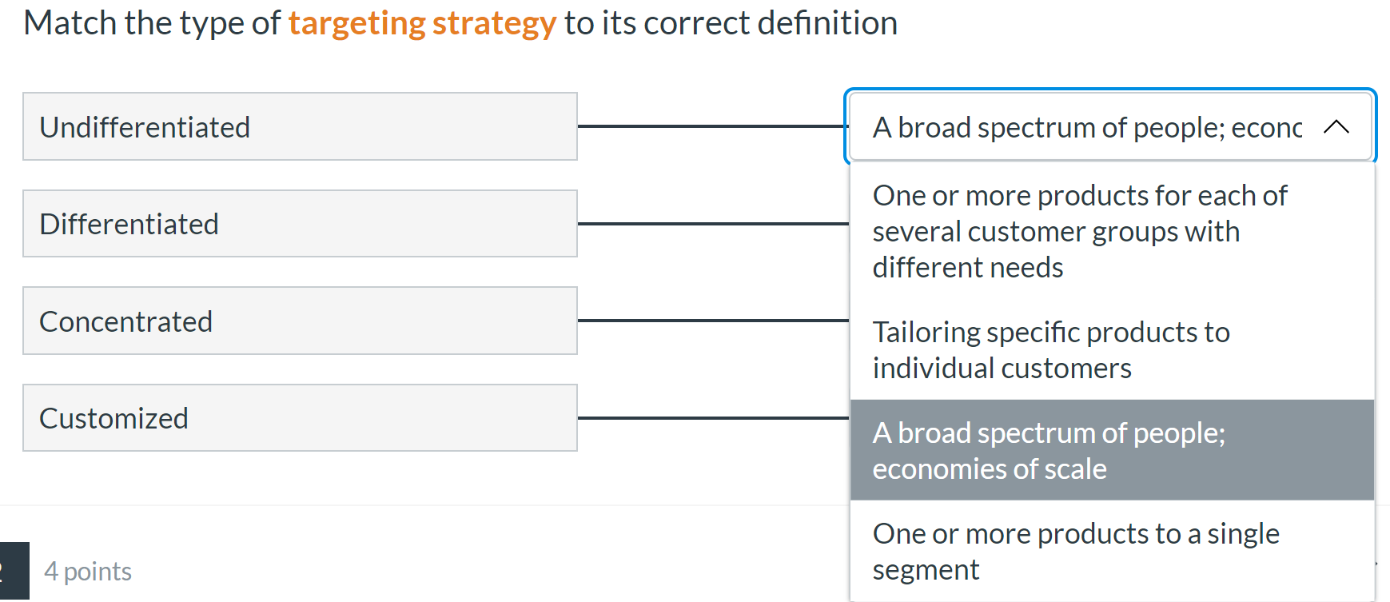This screenshot has width=1390, height=602.
Task: Click the highlighted 'targeting strategy' text
Action: pyautogui.click(x=422, y=22)
